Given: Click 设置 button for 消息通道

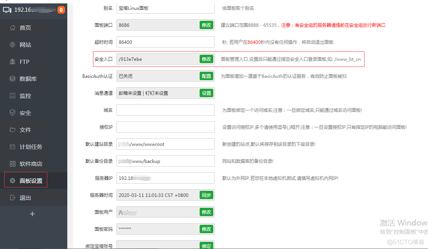Looking at the screenshot, I should tap(206, 93).
